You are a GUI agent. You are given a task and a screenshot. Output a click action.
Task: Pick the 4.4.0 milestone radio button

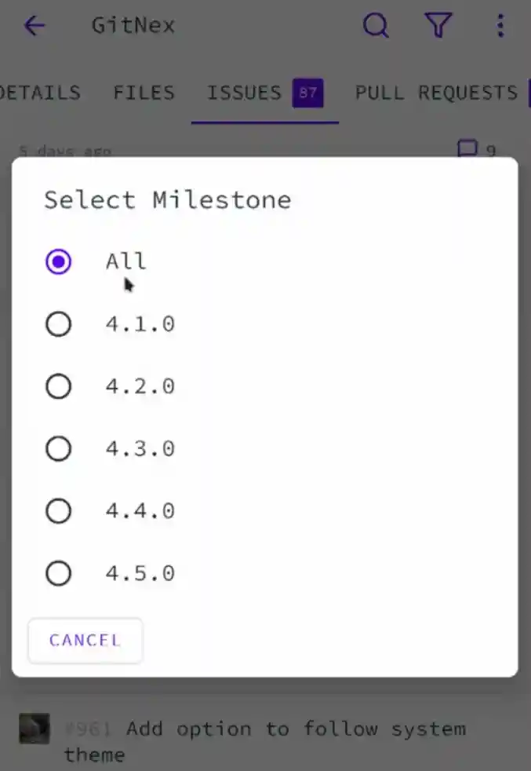coord(58,511)
